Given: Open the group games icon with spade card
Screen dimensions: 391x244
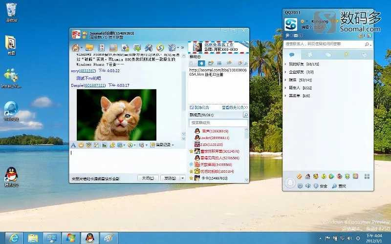Looking at the screenshot, I should (x=125, y=47).
